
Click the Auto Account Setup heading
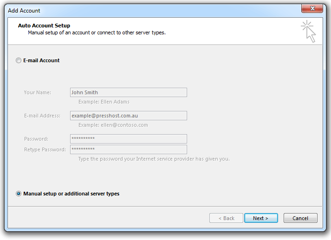[44, 26]
